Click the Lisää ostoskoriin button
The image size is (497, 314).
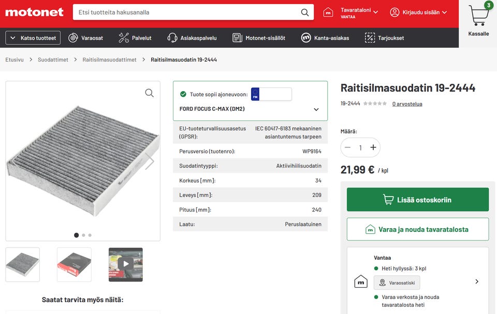coord(418,200)
